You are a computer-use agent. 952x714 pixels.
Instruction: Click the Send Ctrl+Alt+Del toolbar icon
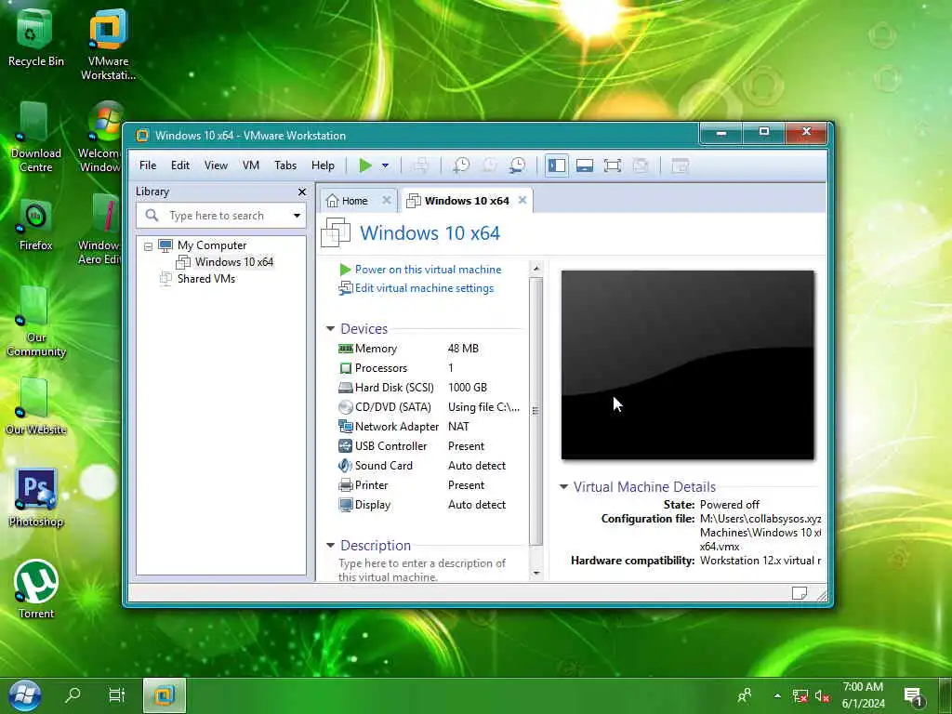(x=420, y=165)
